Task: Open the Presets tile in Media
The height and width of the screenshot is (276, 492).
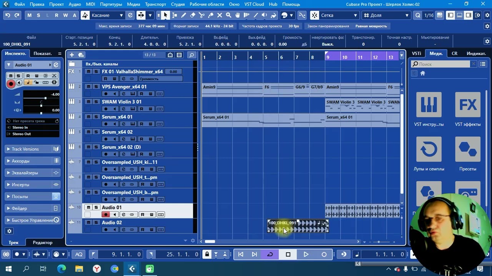Action: pos(468,154)
